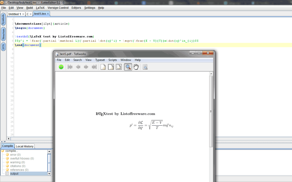
Task: Open JLatexEditor Help menu
Action: pos(101,8)
